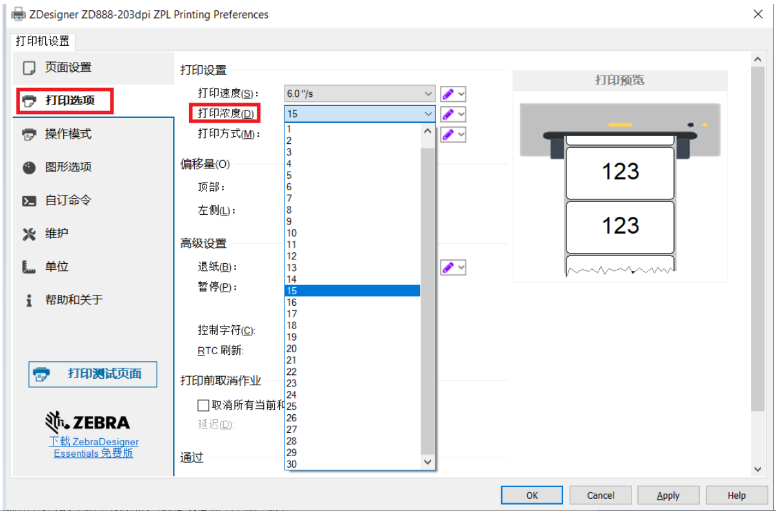Image resolution: width=776 pixels, height=511 pixels.
Task: Click the pen icon beside 打印速度
Action: pyautogui.click(x=448, y=93)
